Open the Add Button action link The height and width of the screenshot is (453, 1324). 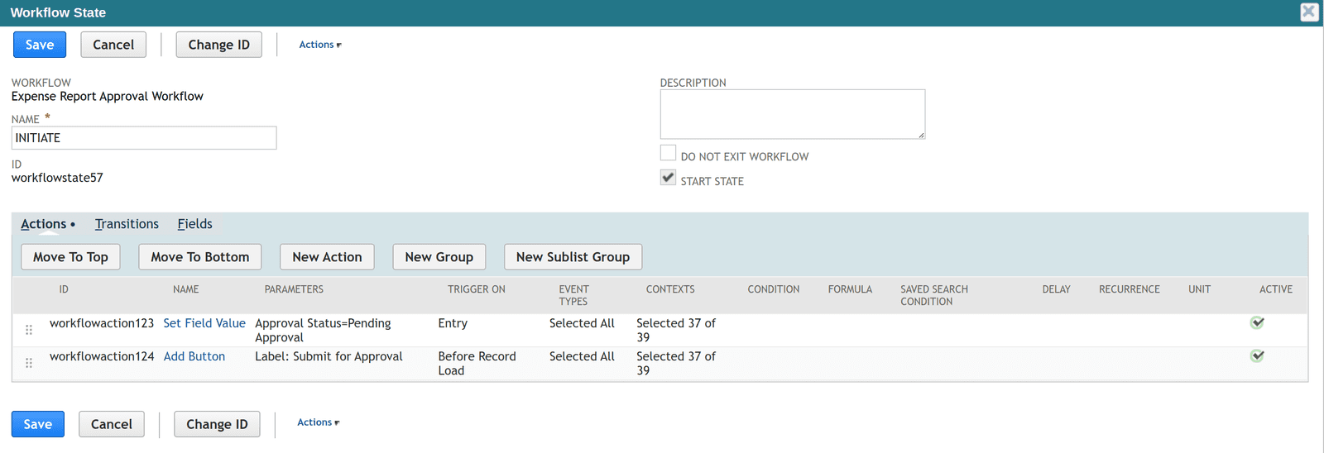[x=194, y=356]
